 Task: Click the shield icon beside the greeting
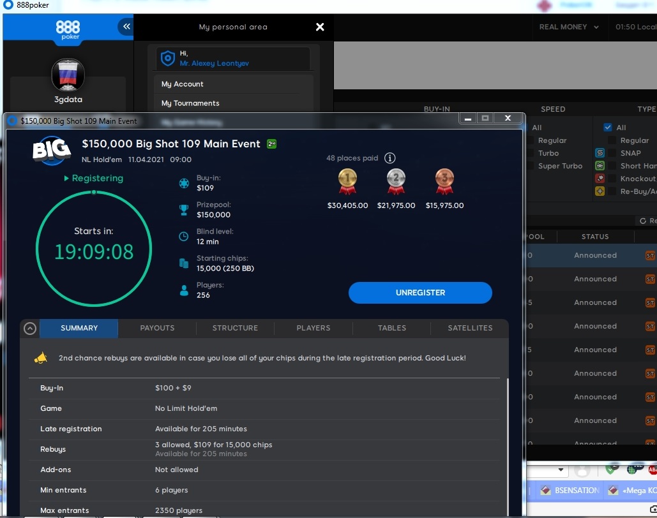[x=167, y=58]
